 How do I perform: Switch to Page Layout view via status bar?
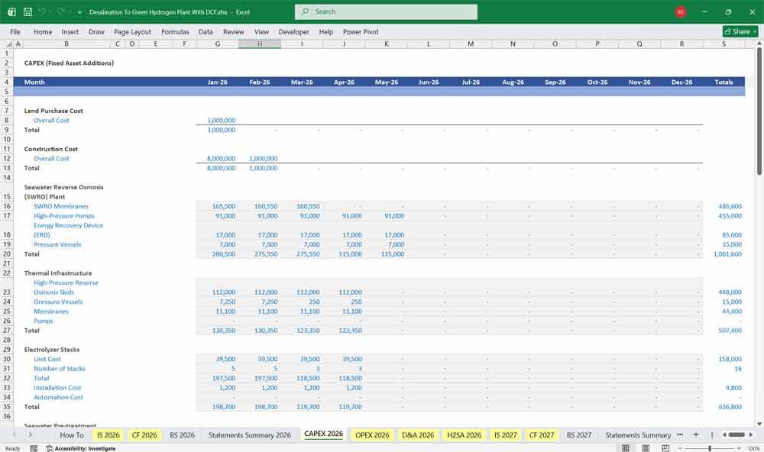[645, 447]
